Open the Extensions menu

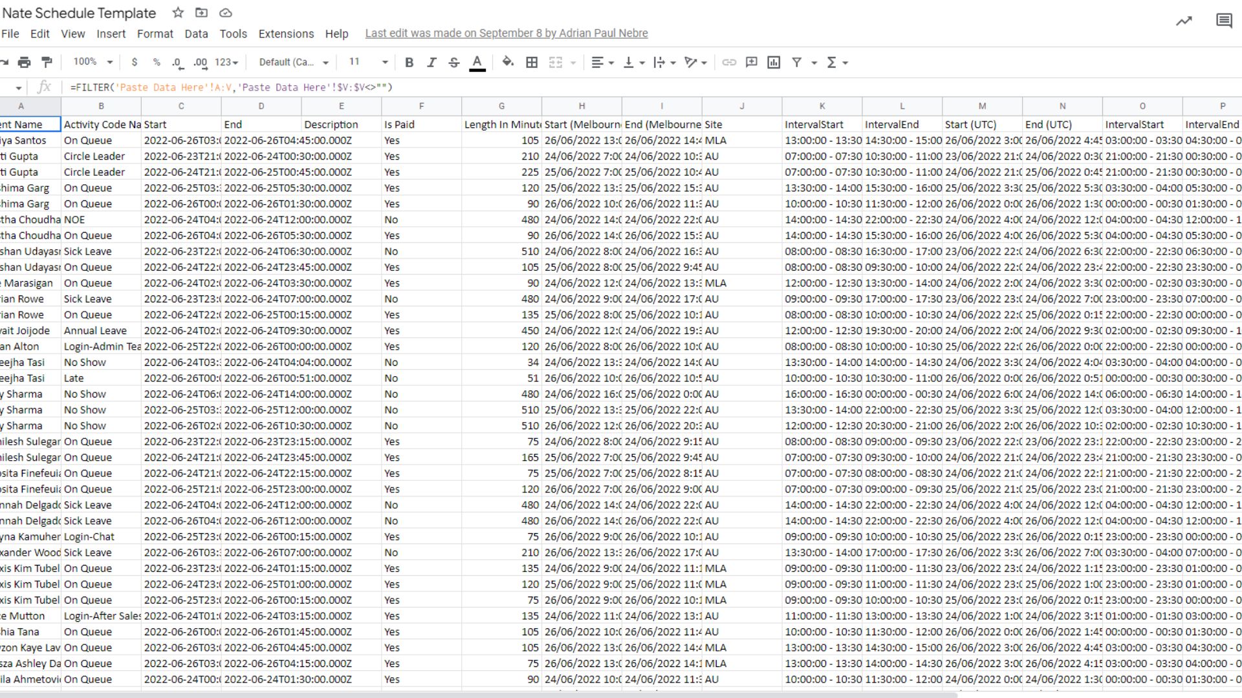coord(286,34)
